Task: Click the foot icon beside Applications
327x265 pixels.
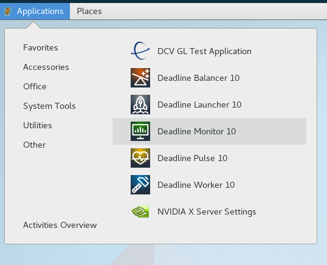Action: tap(8, 12)
